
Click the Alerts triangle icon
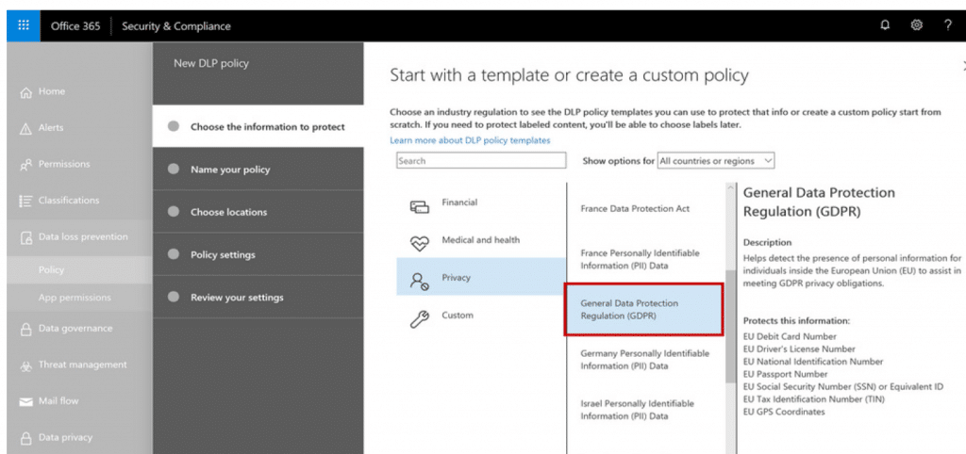click(x=25, y=129)
